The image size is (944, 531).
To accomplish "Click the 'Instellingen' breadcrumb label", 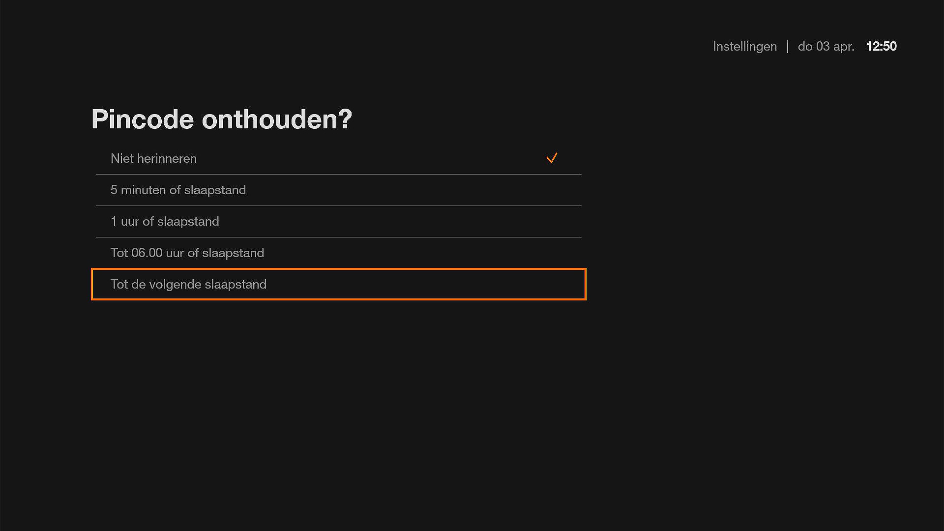I will 744,46.
